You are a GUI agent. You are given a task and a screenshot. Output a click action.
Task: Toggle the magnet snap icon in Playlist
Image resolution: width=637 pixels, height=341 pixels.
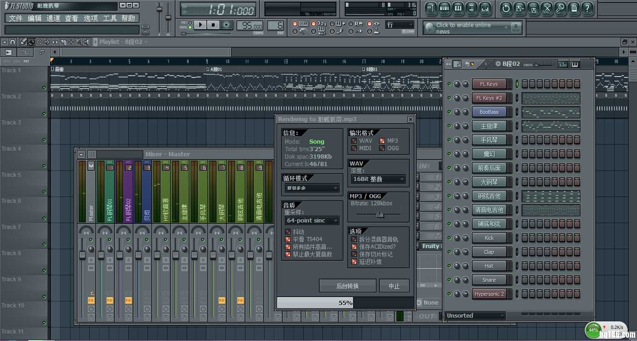point(13,42)
